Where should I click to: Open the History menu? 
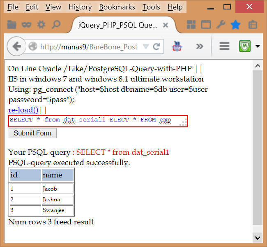tap(80, 7)
